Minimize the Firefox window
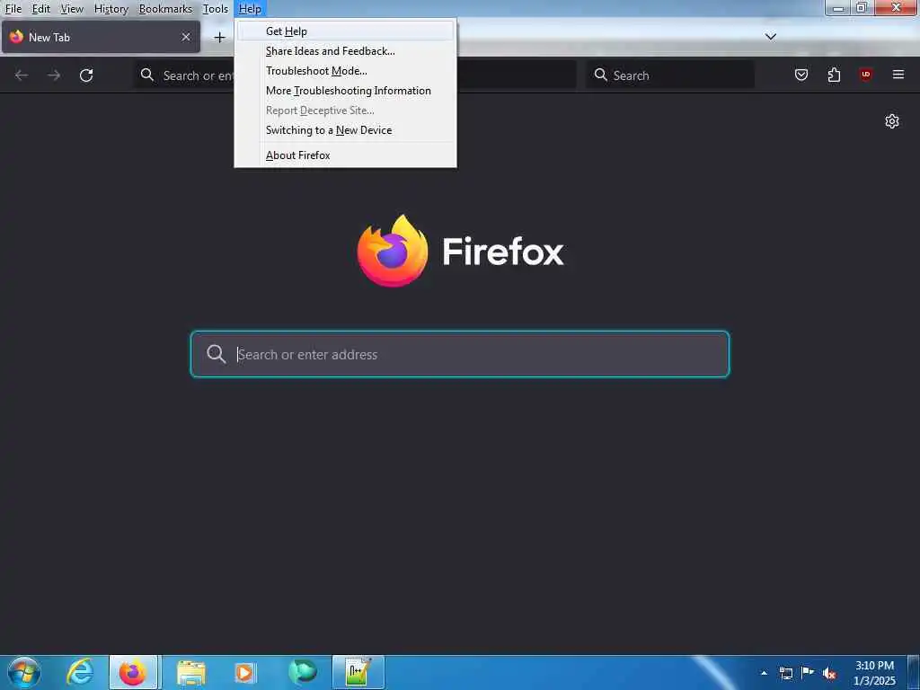The height and width of the screenshot is (690, 920). pos(838,8)
